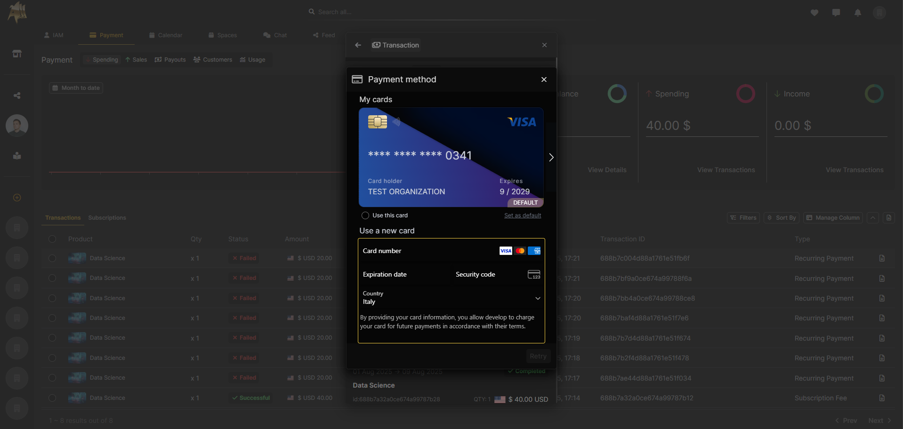Click the Expiration date input field
The height and width of the screenshot is (429, 903).
(404, 274)
